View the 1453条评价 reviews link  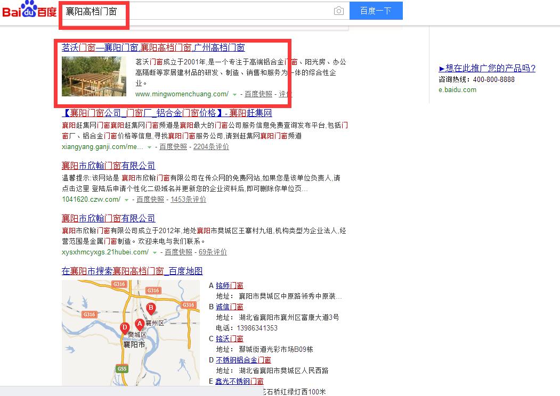point(188,200)
